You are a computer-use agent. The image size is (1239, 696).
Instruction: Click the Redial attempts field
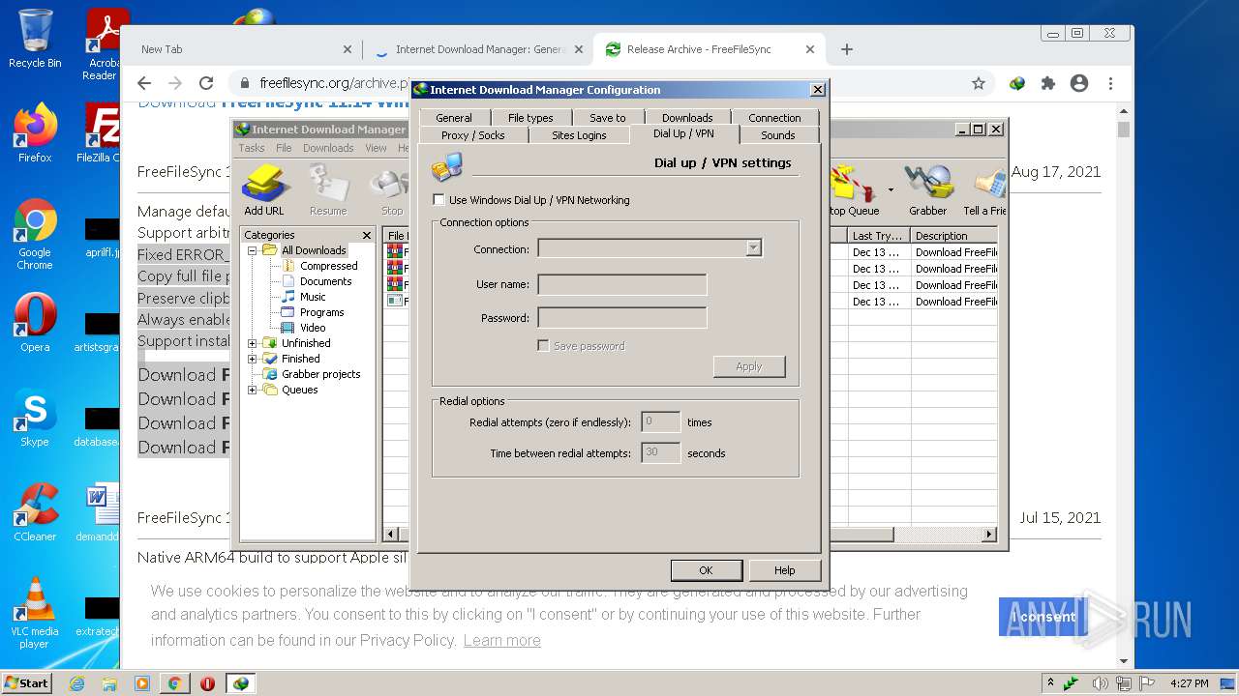[661, 421]
